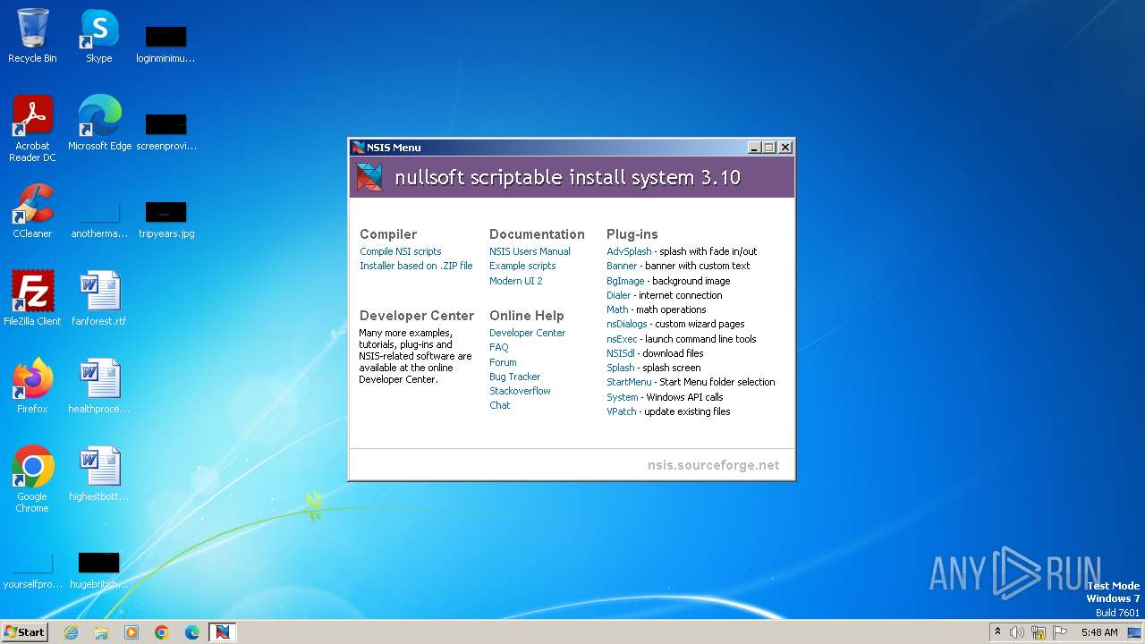Open the Chat link
This screenshot has height=644, width=1145.
point(500,405)
